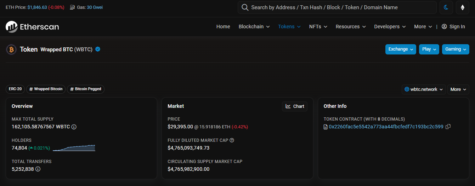Click the total transfers value 5,252,838
Image resolution: width=475 pixels, height=186 pixels.
23,169
